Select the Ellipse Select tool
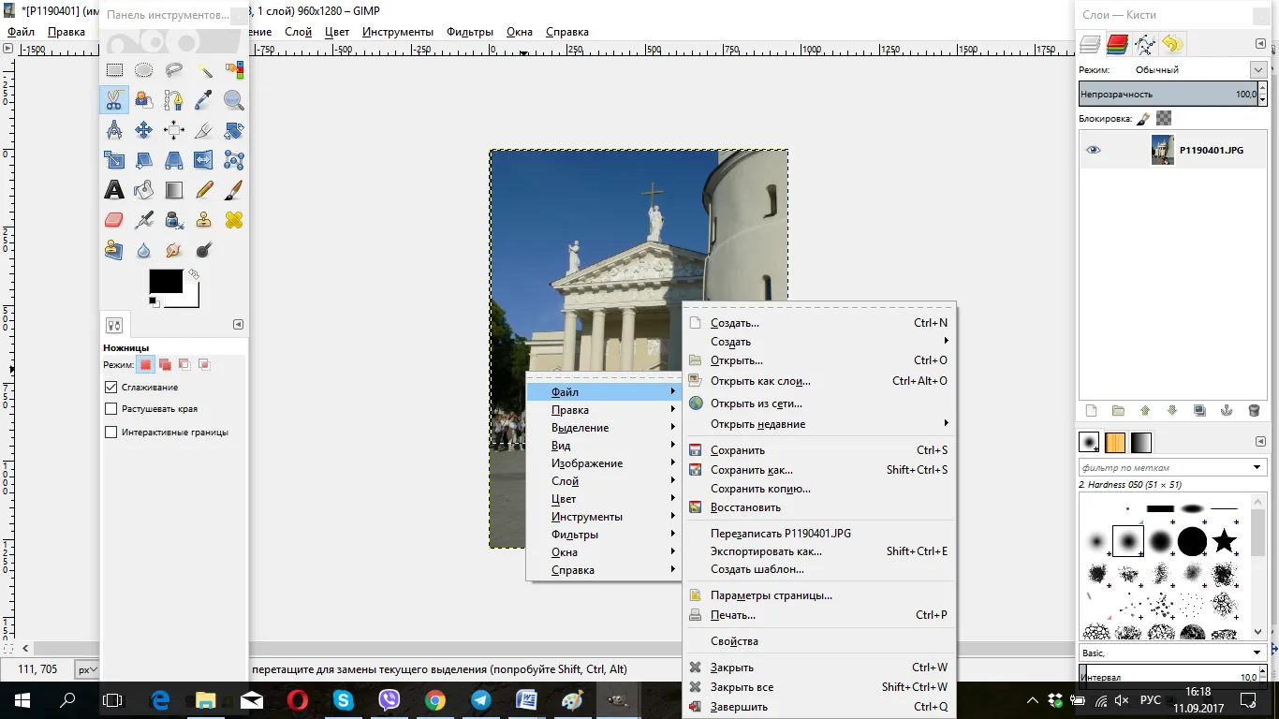 pos(144,69)
